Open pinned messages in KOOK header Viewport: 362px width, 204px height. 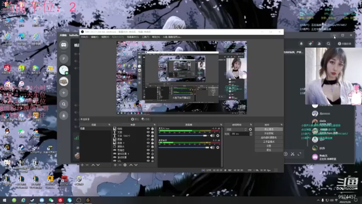pyautogui.click(x=310, y=44)
